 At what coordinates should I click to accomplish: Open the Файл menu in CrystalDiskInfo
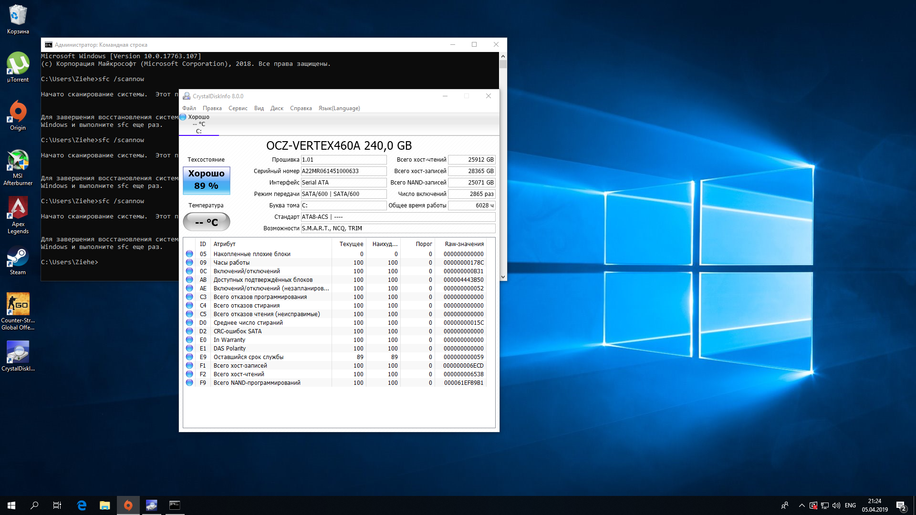click(189, 108)
